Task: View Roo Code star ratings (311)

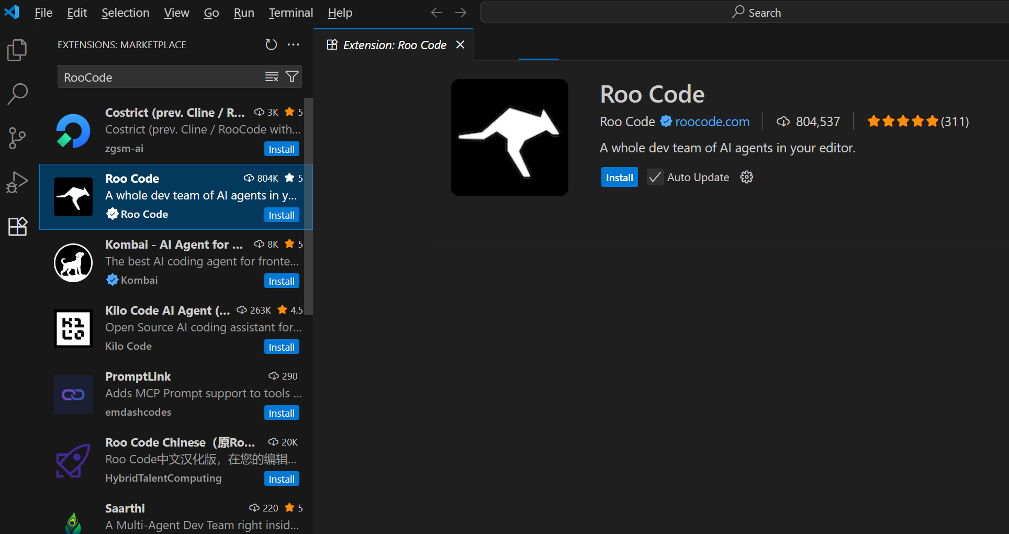Action: 917,121
